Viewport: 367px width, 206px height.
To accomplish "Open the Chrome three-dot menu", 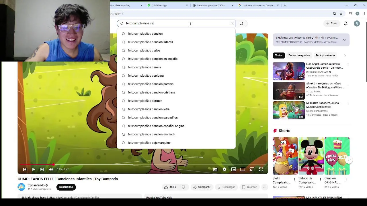I will 364,13.
